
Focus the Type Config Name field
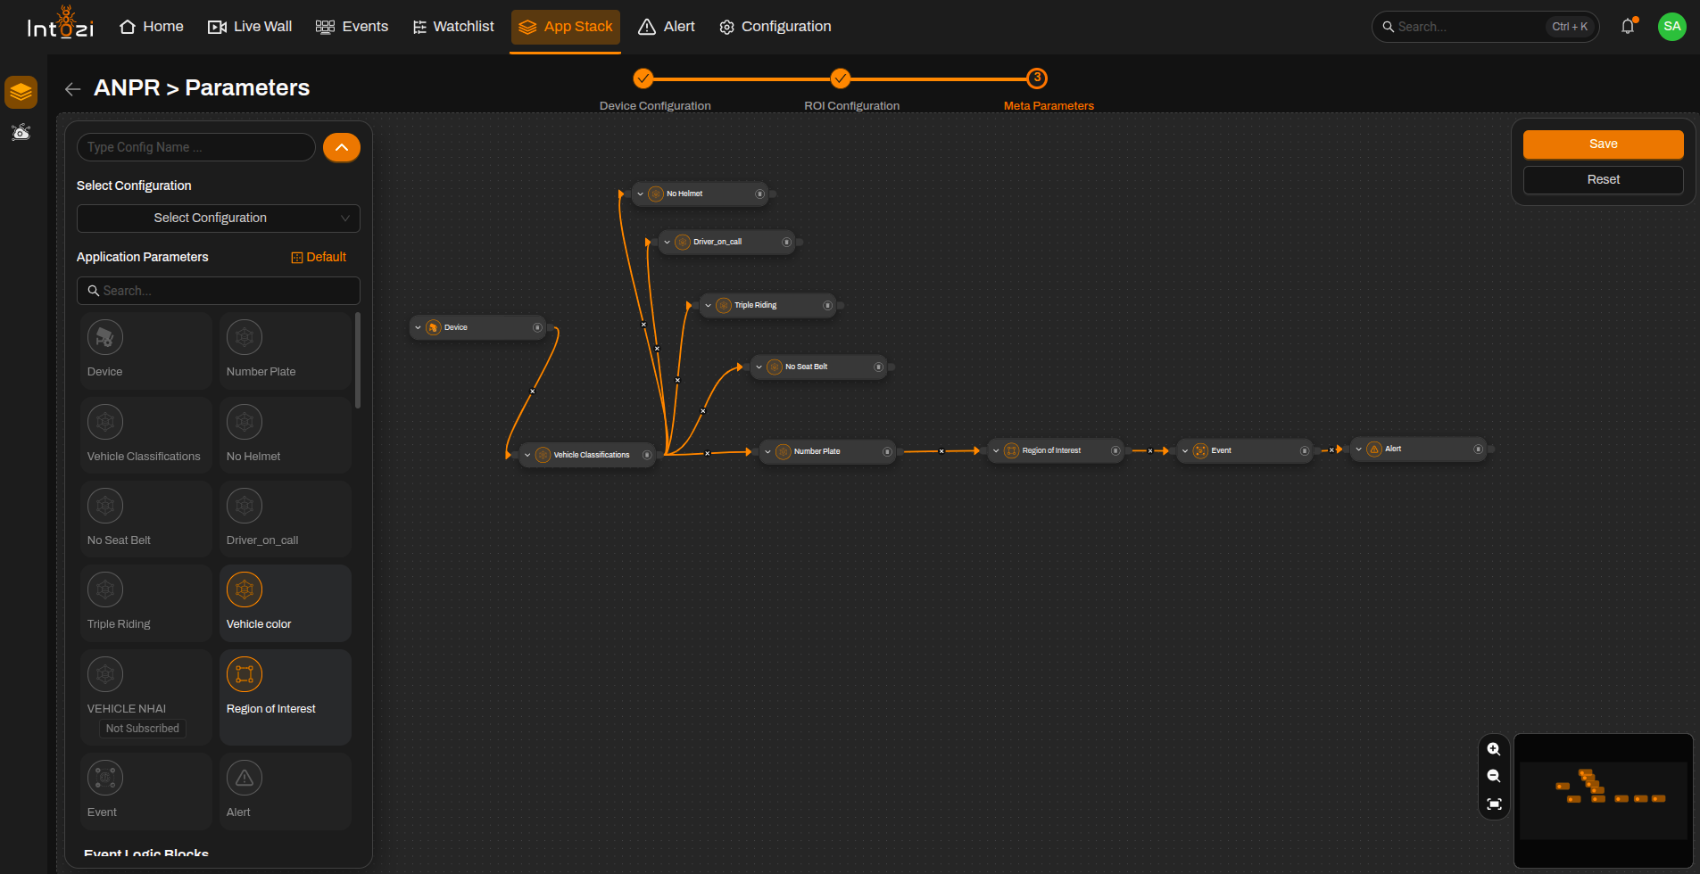[x=196, y=147]
